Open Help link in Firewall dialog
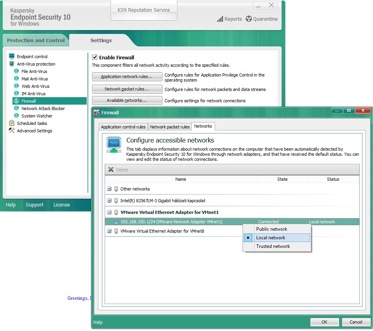Viewport: 373px width, 331px height. click(98, 322)
